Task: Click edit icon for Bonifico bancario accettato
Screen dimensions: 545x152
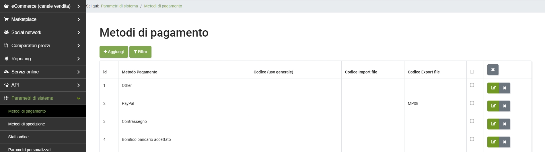Action: tap(493, 142)
